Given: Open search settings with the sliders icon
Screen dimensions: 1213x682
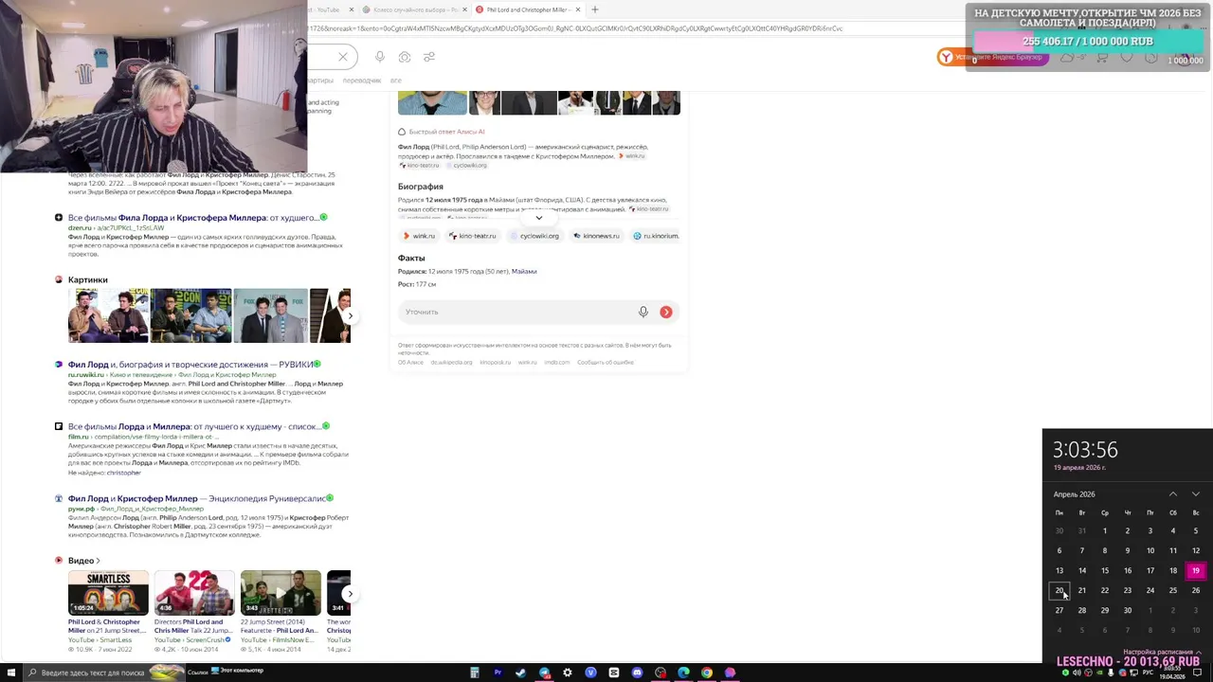Looking at the screenshot, I should (429, 57).
